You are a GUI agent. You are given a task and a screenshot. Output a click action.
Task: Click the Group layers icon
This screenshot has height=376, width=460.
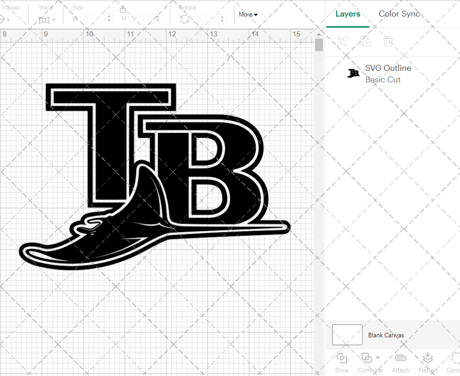(x=342, y=41)
